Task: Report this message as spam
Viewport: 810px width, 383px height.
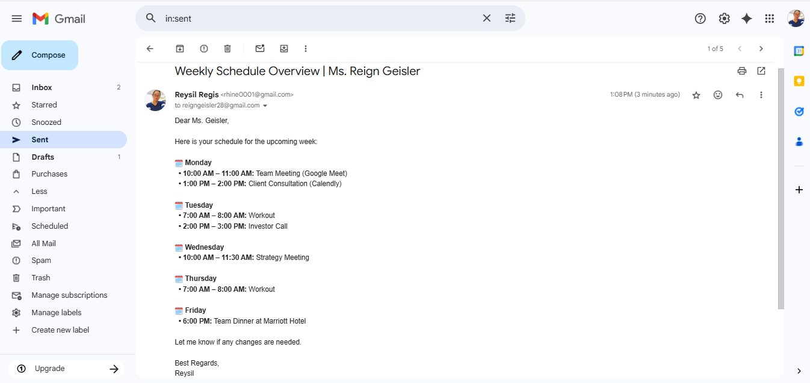Action: [204, 49]
